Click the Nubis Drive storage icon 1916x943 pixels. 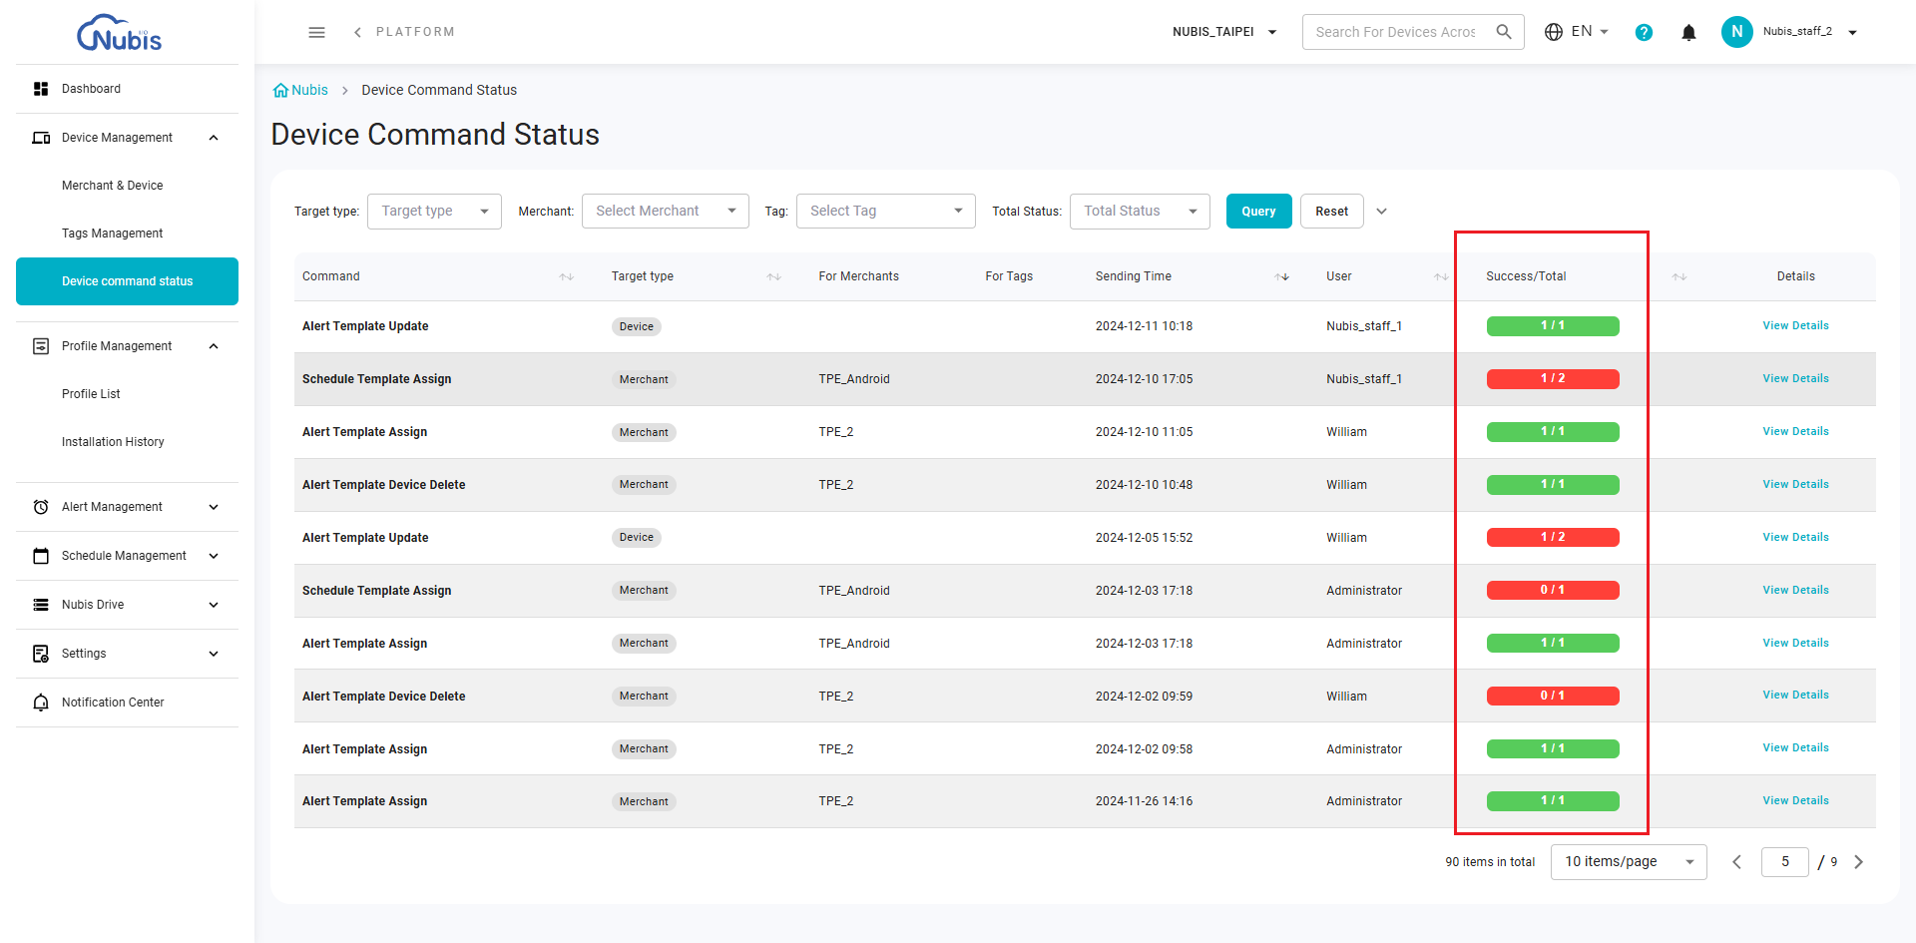pyautogui.click(x=41, y=605)
